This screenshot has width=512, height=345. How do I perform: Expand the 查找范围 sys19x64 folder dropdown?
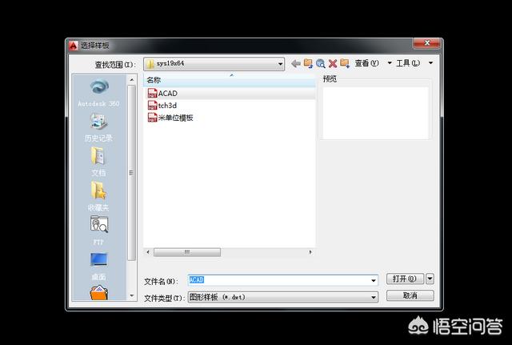pyautogui.click(x=280, y=63)
